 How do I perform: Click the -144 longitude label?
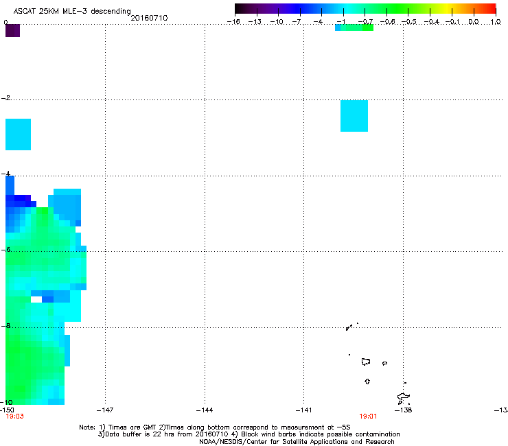(205, 410)
